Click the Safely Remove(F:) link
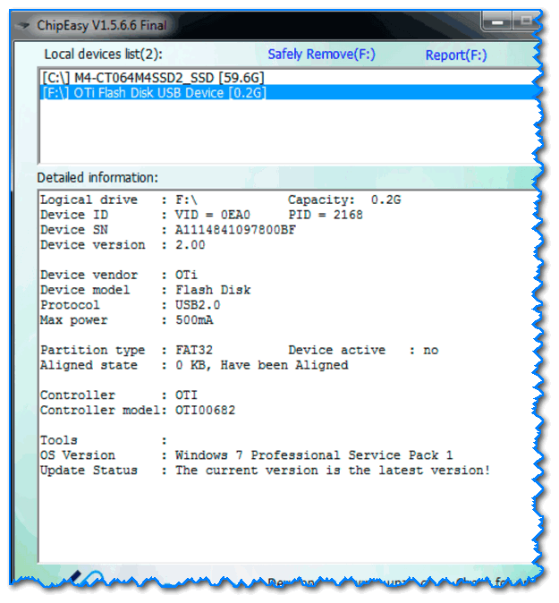Viewport: 559px width, 603px height. (321, 55)
